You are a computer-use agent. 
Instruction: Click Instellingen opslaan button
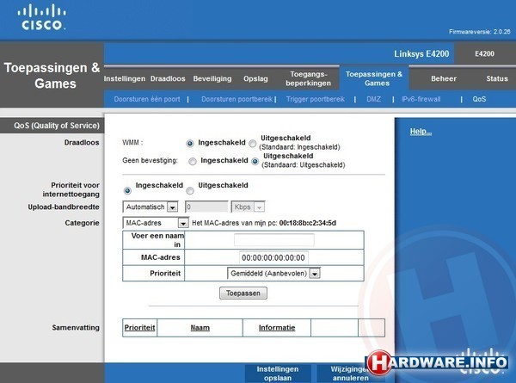tap(278, 374)
